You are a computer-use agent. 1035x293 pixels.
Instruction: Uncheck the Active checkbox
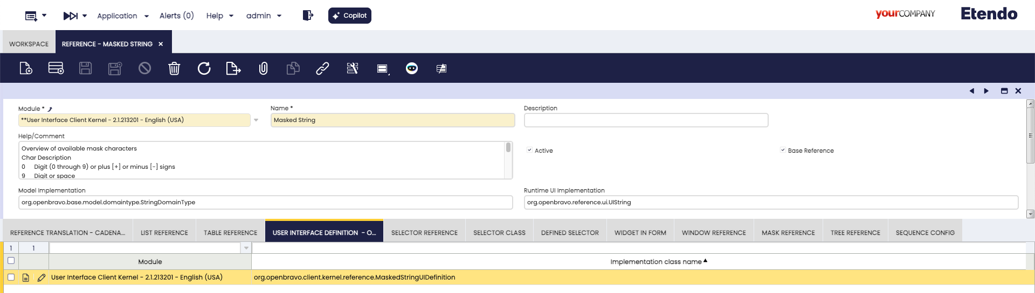pyautogui.click(x=529, y=151)
